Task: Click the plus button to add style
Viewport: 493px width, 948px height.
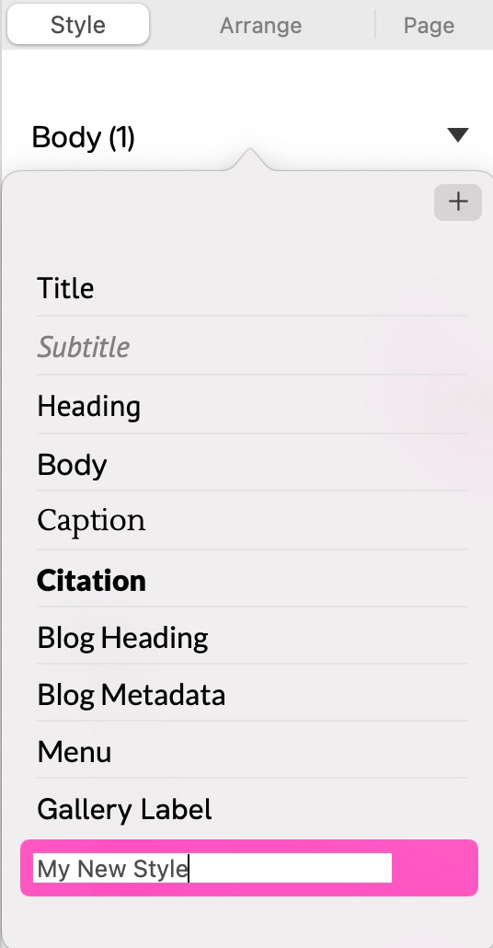Action: point(457,202)
